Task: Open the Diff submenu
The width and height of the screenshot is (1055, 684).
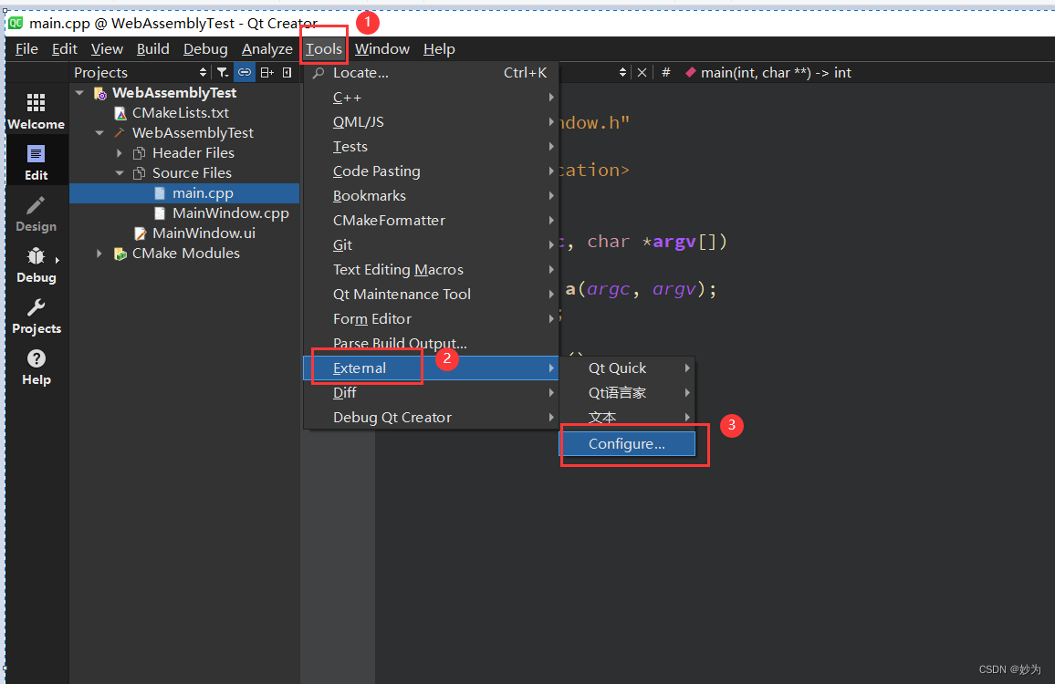Action: [x=431, y=393]
